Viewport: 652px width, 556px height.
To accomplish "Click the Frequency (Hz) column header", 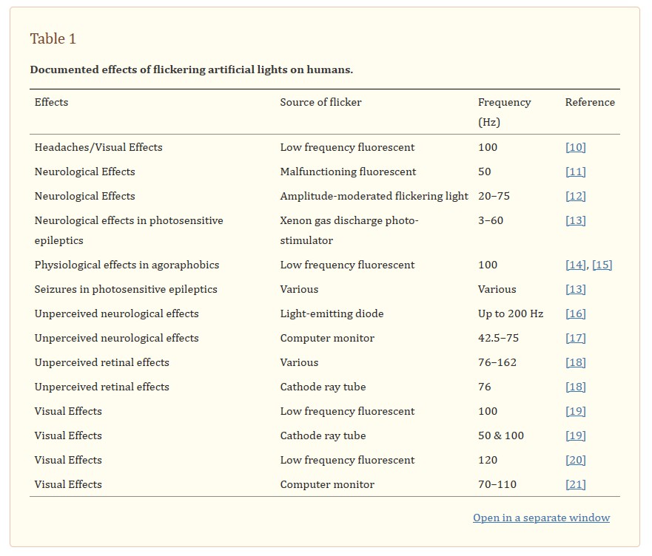I will (505, 112).
